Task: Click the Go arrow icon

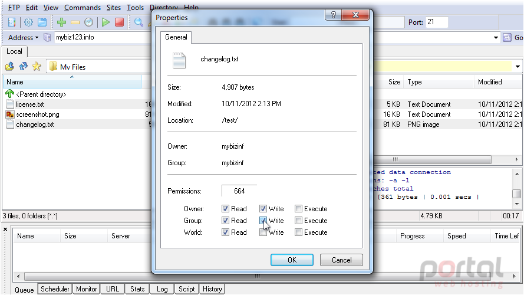Action: [507, 37]
